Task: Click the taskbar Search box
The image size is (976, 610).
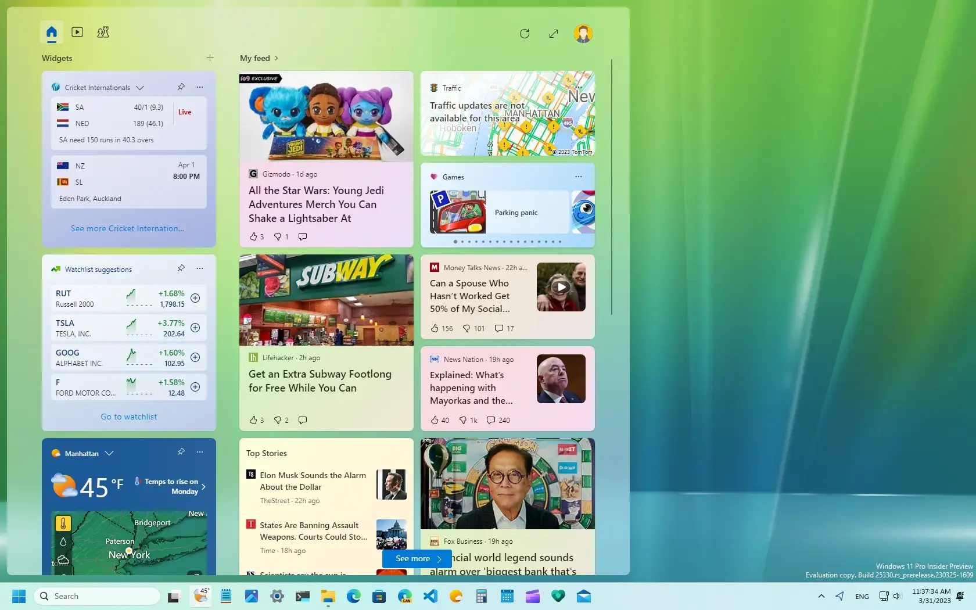Action: click(x=97, y=595)
